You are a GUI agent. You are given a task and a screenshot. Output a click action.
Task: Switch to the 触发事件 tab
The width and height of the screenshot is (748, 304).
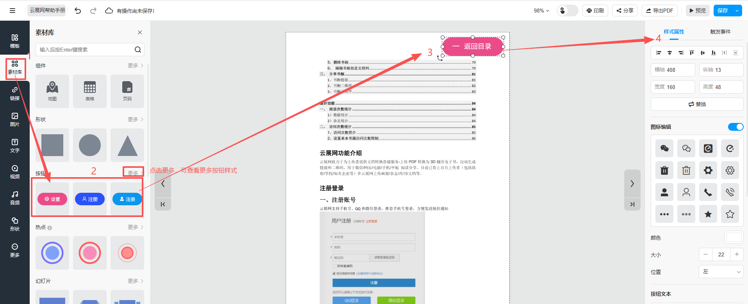[x=720, y=32]
